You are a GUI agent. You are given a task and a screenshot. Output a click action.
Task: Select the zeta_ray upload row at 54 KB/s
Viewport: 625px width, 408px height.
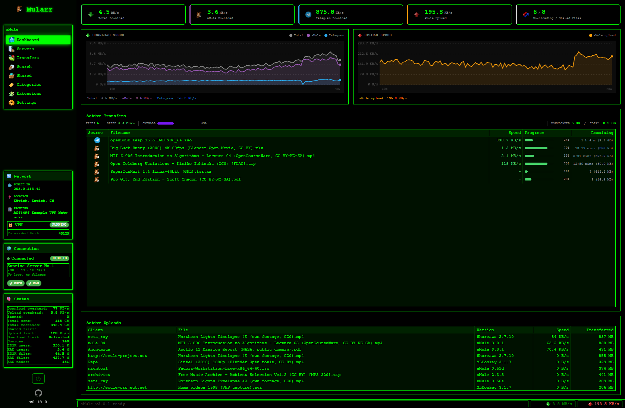(351, 337)
